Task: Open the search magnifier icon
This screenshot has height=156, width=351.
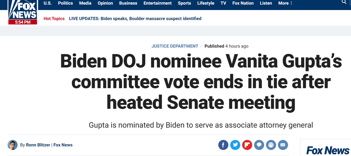Action: coord(344,2)
